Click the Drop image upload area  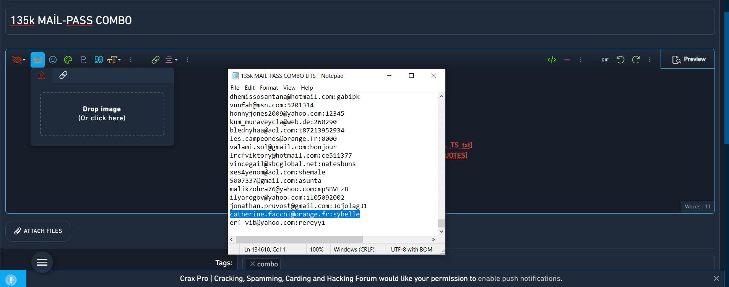pyautogui.click(x=102, y=114)
